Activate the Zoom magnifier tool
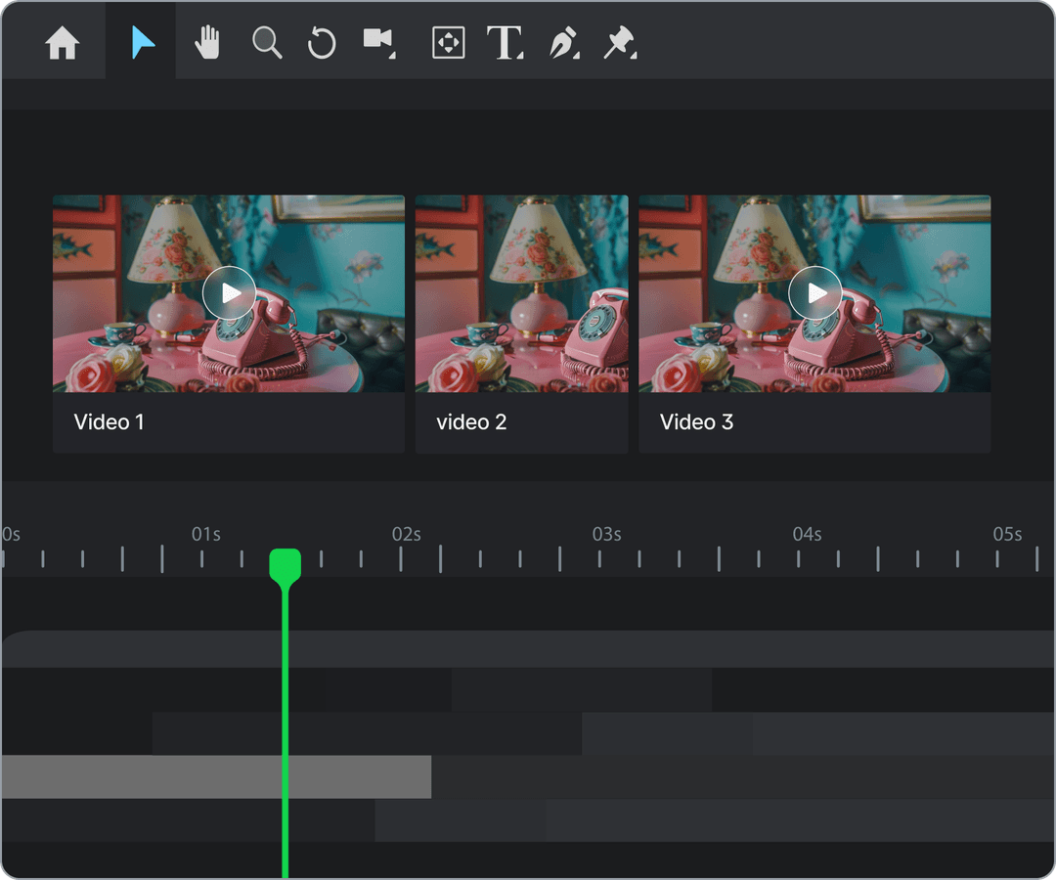This screenshot has height=880, width=1056. (x=267, y=42)
